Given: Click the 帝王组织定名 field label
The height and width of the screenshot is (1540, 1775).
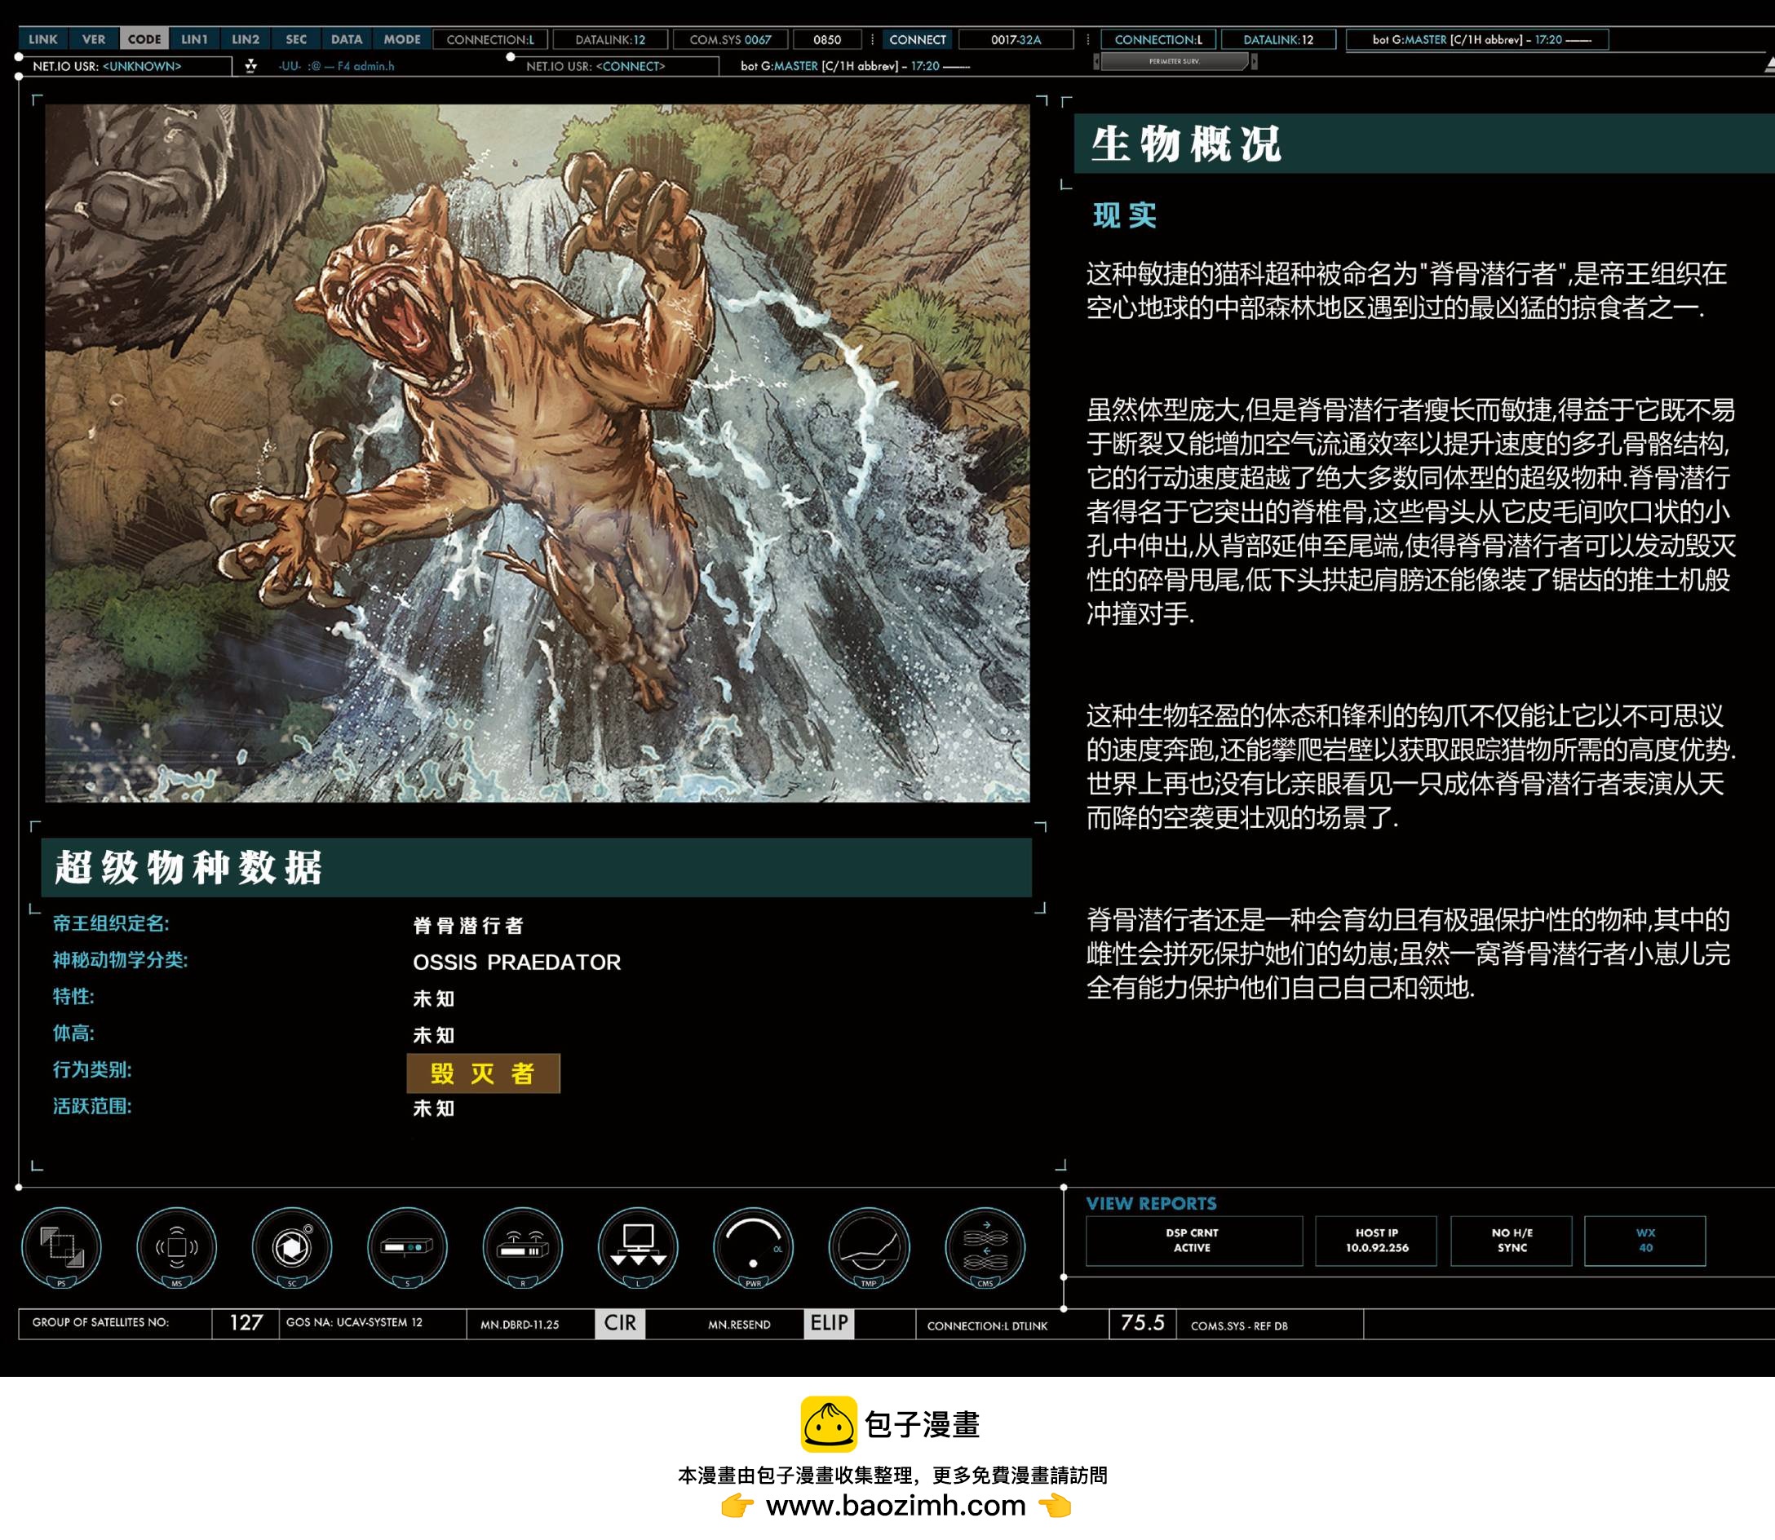Looking at the screenshot, I should 111,924.
